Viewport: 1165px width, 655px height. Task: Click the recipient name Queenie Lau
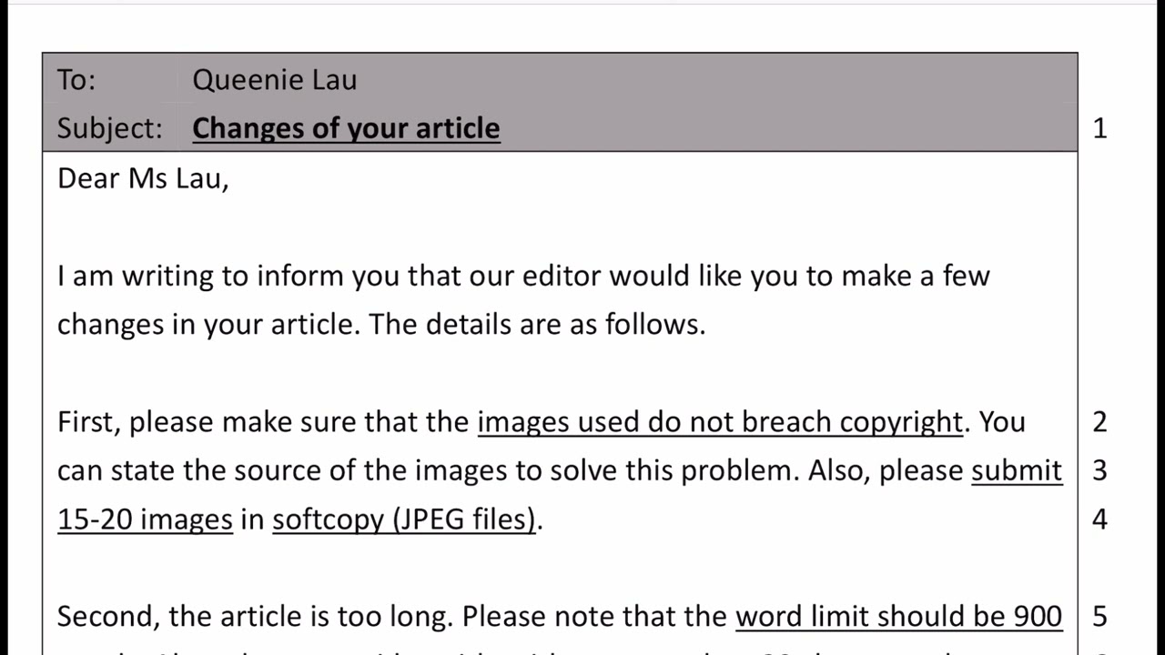pos(274,80)
